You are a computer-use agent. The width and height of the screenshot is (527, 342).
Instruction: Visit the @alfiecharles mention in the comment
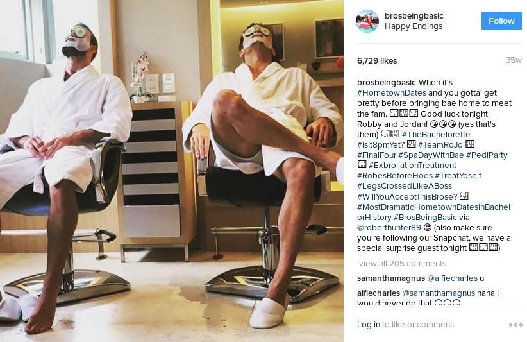point(452,278)
